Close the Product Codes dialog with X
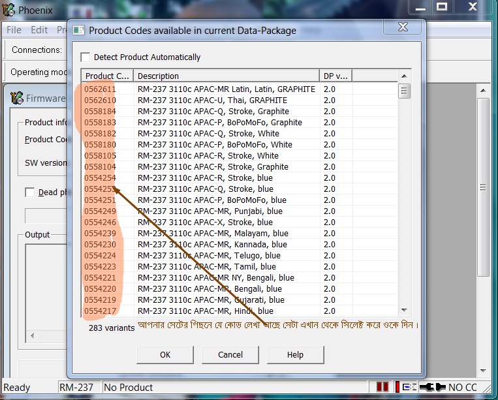This screenshot has width=498, height=400. (403, 27)
